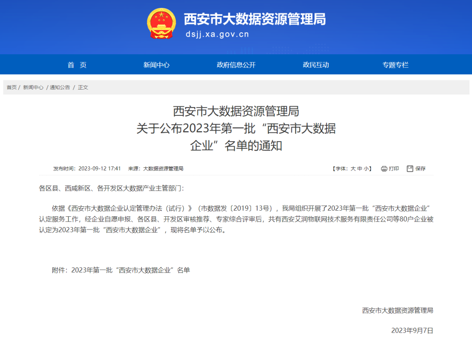
Task: Click the headline line 企业”名单的通知
Action: click(x=236, y=146)
